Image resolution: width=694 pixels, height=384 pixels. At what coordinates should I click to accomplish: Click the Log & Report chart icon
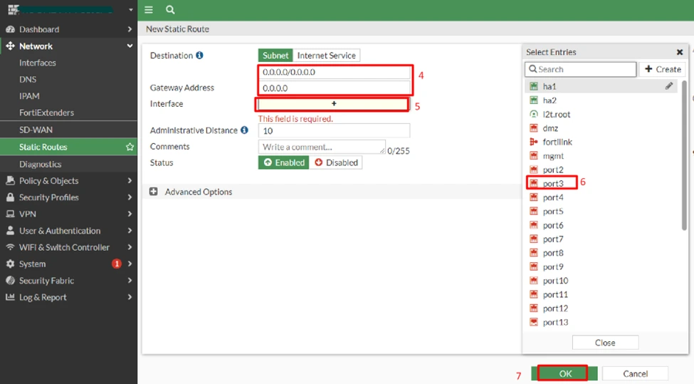[10, 297]
